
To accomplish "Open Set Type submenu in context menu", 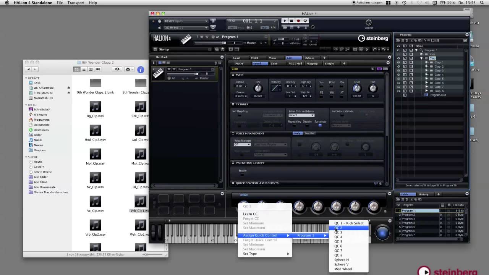I will (x=265, y=254).
